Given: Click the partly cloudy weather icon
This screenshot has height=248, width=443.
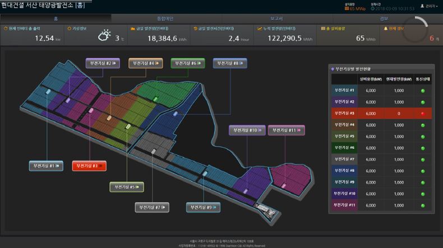Looking at the screenshot, I should 104,35.
